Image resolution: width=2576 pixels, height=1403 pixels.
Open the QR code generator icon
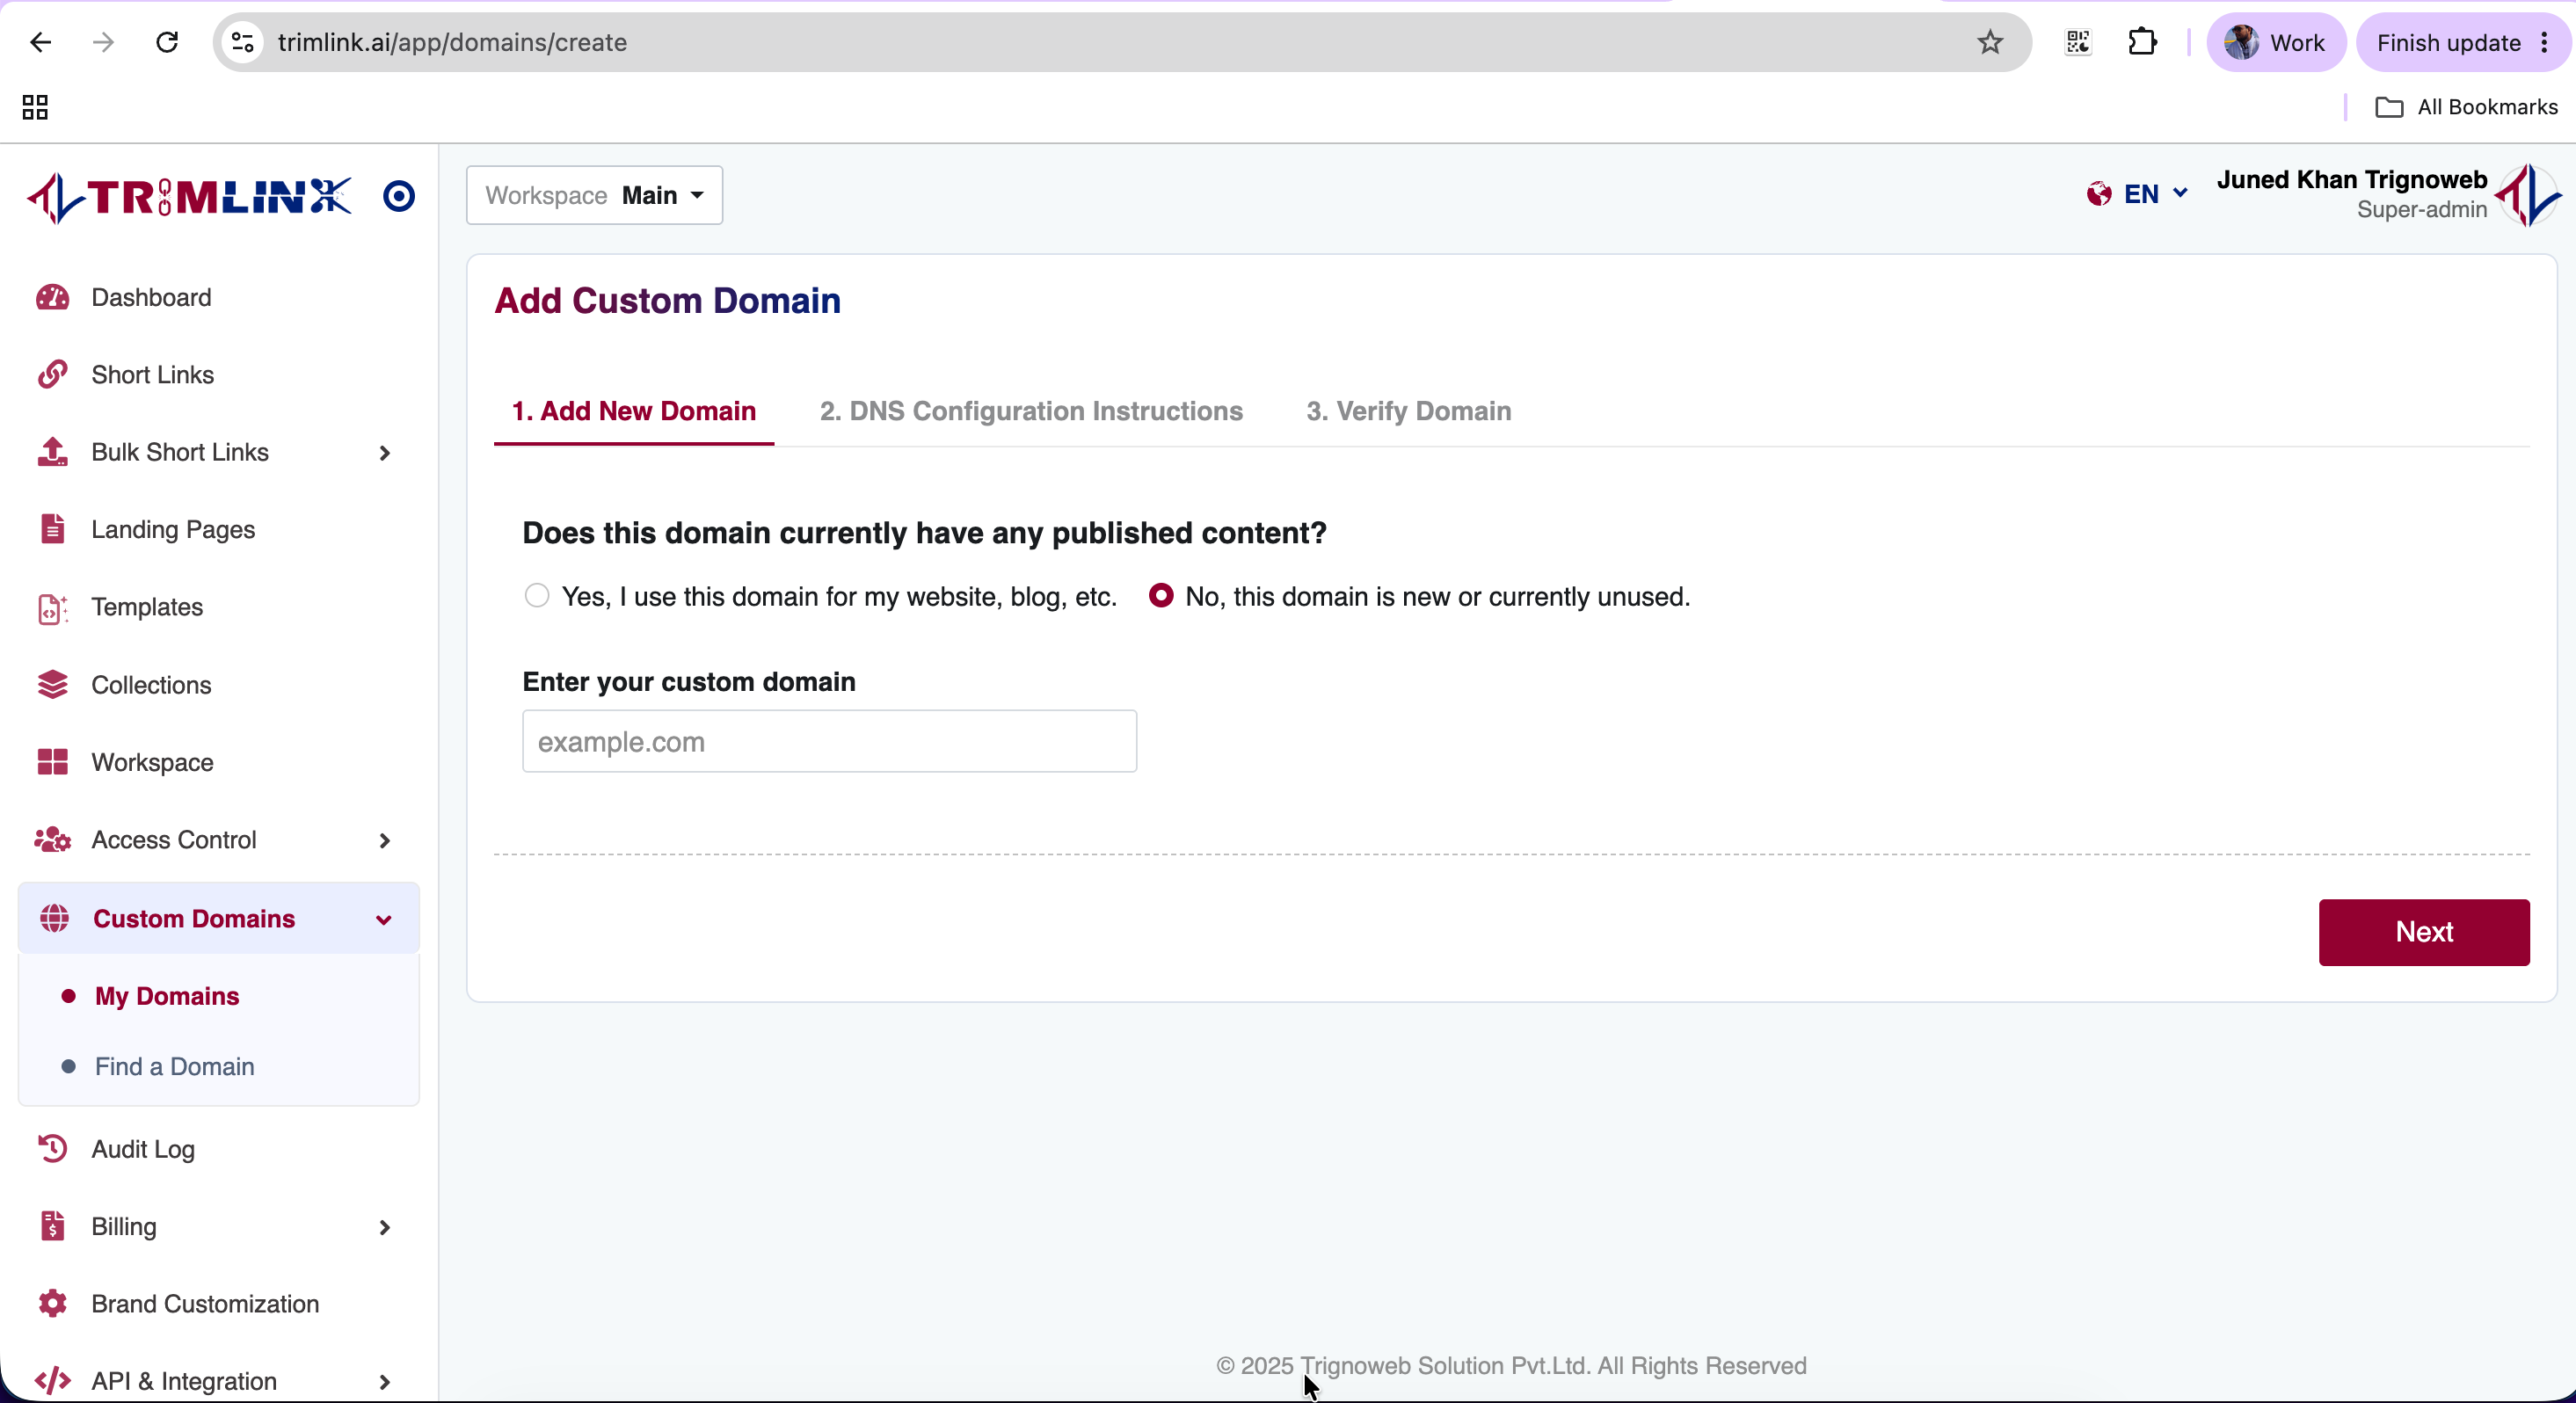[x=2078, y=42]
